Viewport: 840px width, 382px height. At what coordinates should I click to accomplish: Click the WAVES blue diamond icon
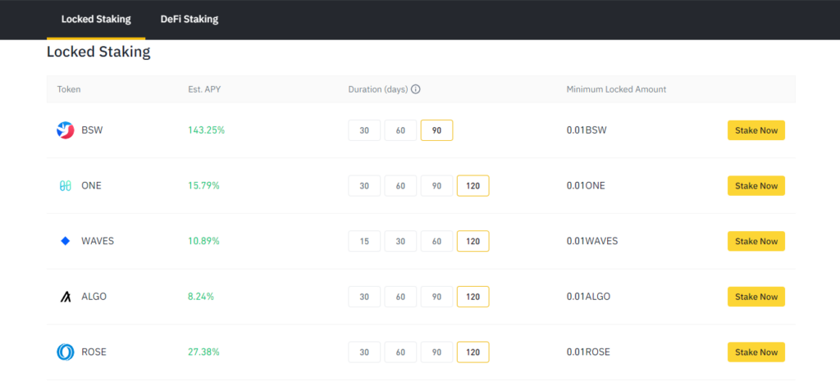66,241
